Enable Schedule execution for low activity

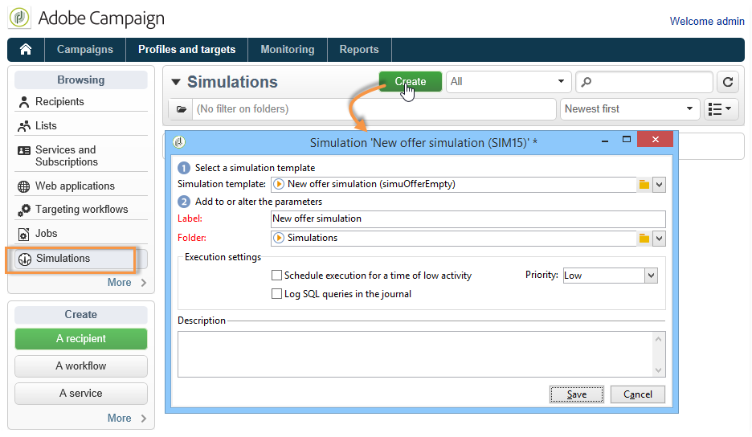[x=276, y=276]
